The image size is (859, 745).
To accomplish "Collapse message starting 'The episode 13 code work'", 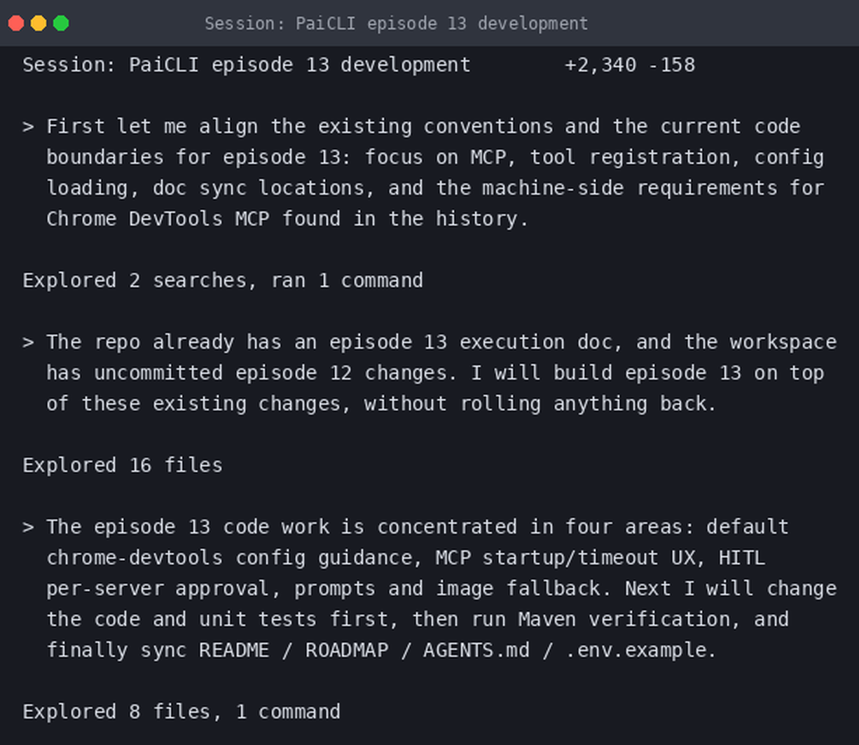I will click(28, 527).
